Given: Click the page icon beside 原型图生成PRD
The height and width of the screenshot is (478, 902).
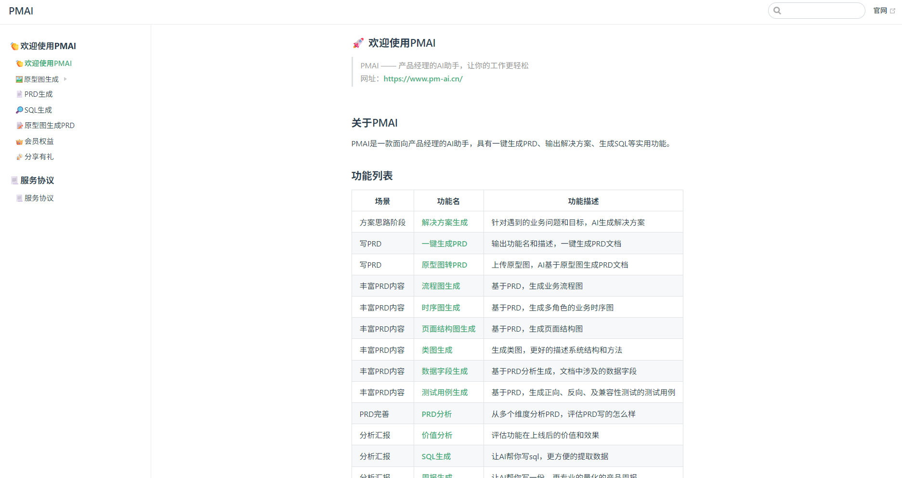Looking at the screenshot, I should (x=19, y=126).
